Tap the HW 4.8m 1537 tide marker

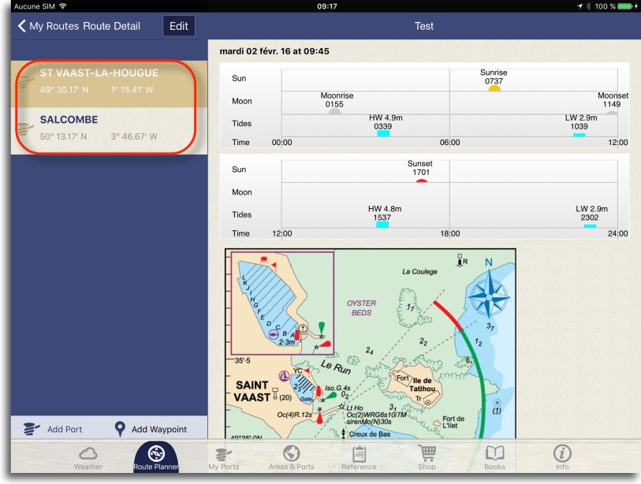click(382, 225)
